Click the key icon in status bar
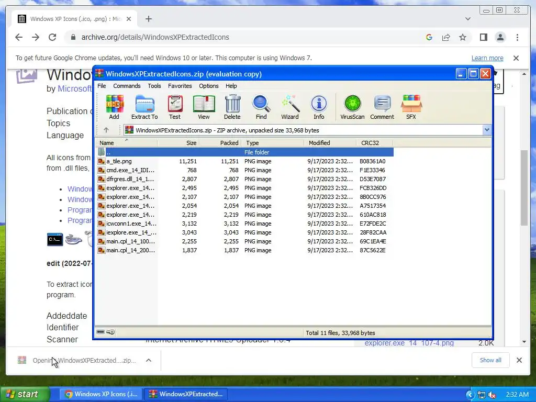 110,331
